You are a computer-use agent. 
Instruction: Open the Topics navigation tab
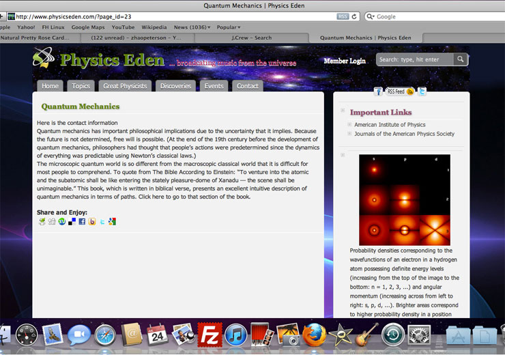81,86
